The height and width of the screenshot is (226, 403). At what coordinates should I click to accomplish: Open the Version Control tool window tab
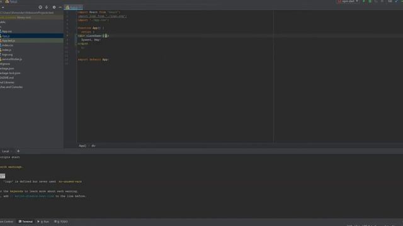pos(7,222)
